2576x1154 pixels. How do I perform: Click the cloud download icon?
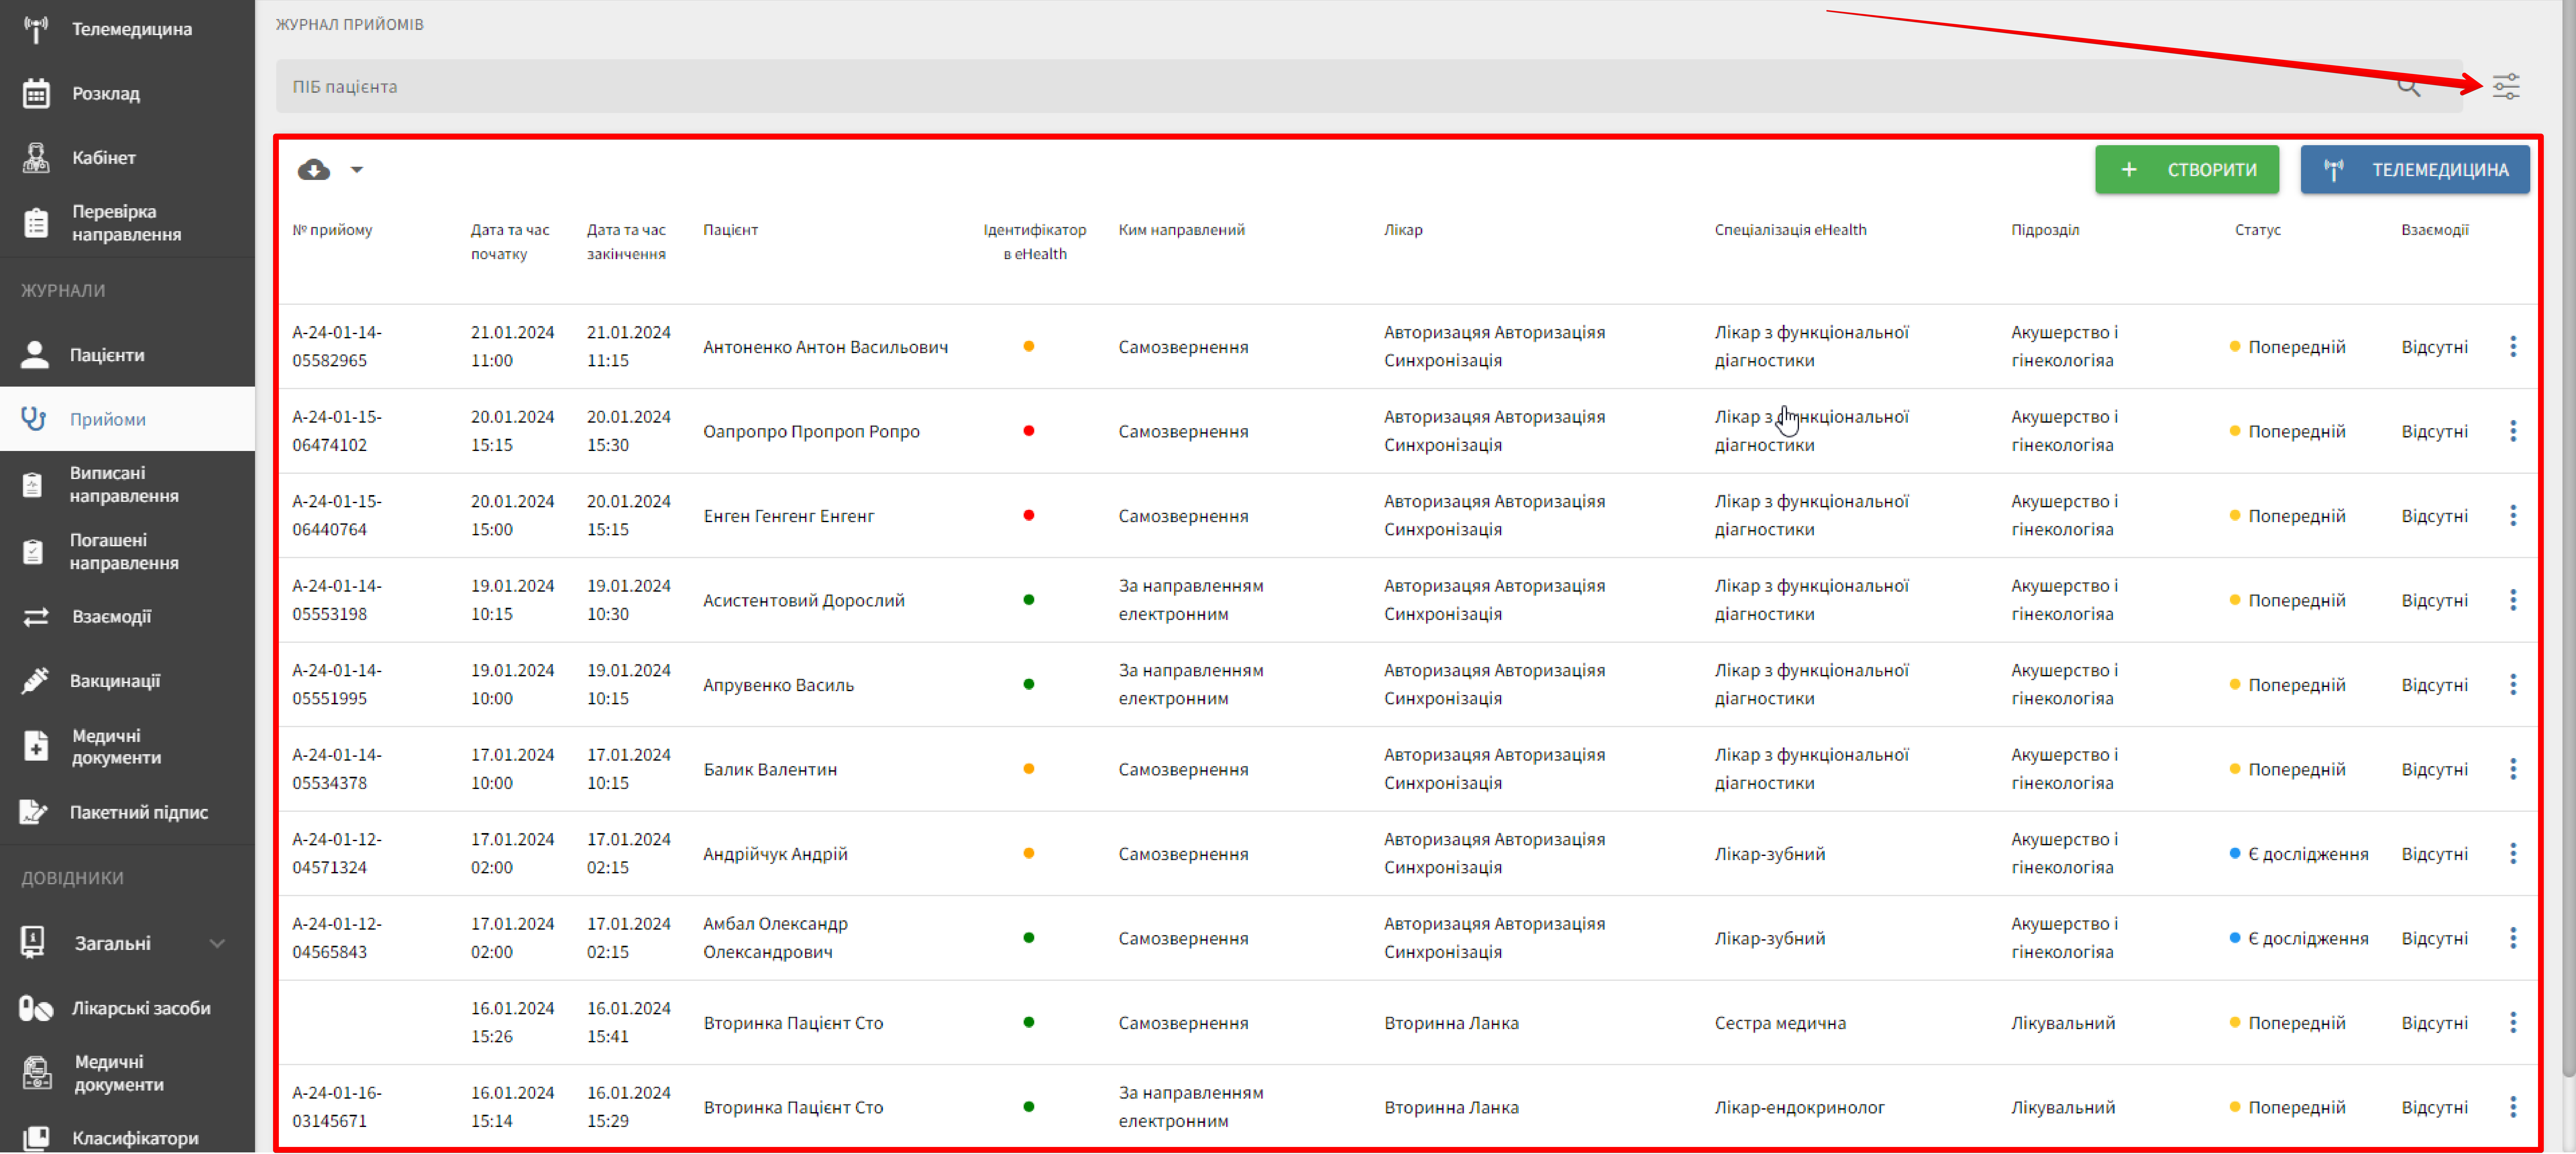(314, 170)
